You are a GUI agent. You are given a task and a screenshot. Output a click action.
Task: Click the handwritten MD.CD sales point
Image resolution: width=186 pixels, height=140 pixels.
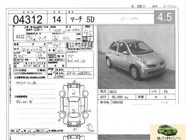pos(80,61)
